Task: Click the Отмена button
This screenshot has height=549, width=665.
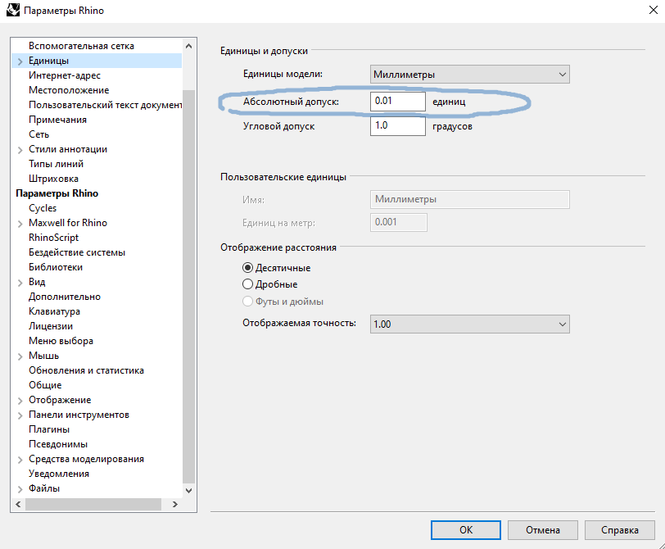Action: pyautogui.click(x=542, y=530)
